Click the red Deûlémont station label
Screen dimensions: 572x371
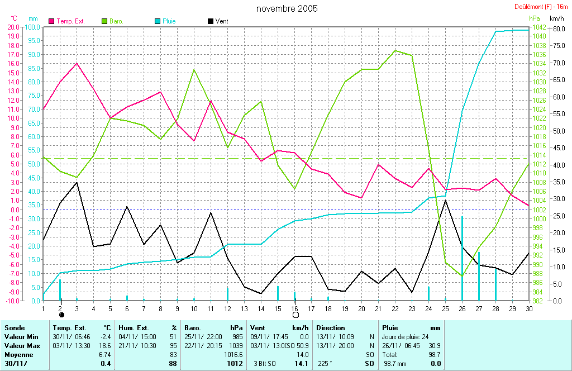tap(541, 7)
